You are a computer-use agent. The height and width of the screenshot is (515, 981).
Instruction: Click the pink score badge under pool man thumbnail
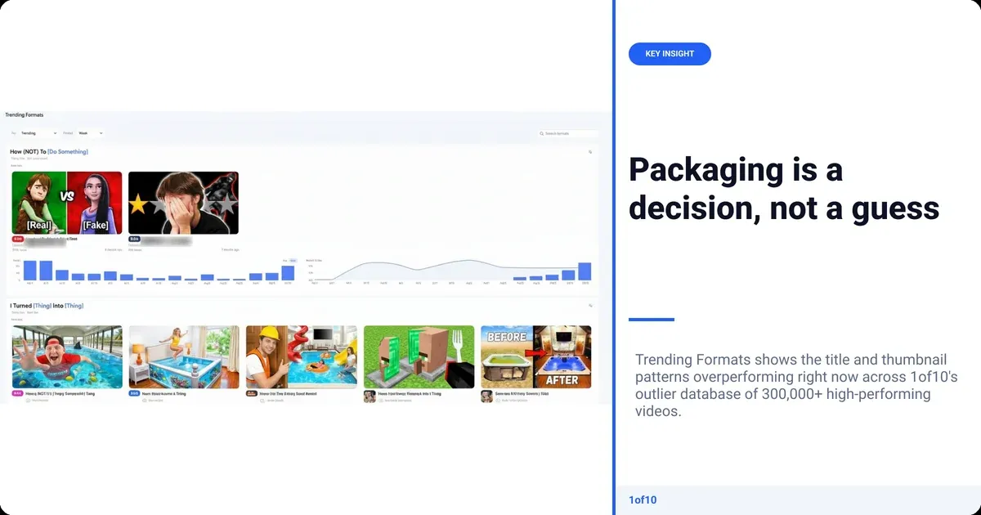18,393
